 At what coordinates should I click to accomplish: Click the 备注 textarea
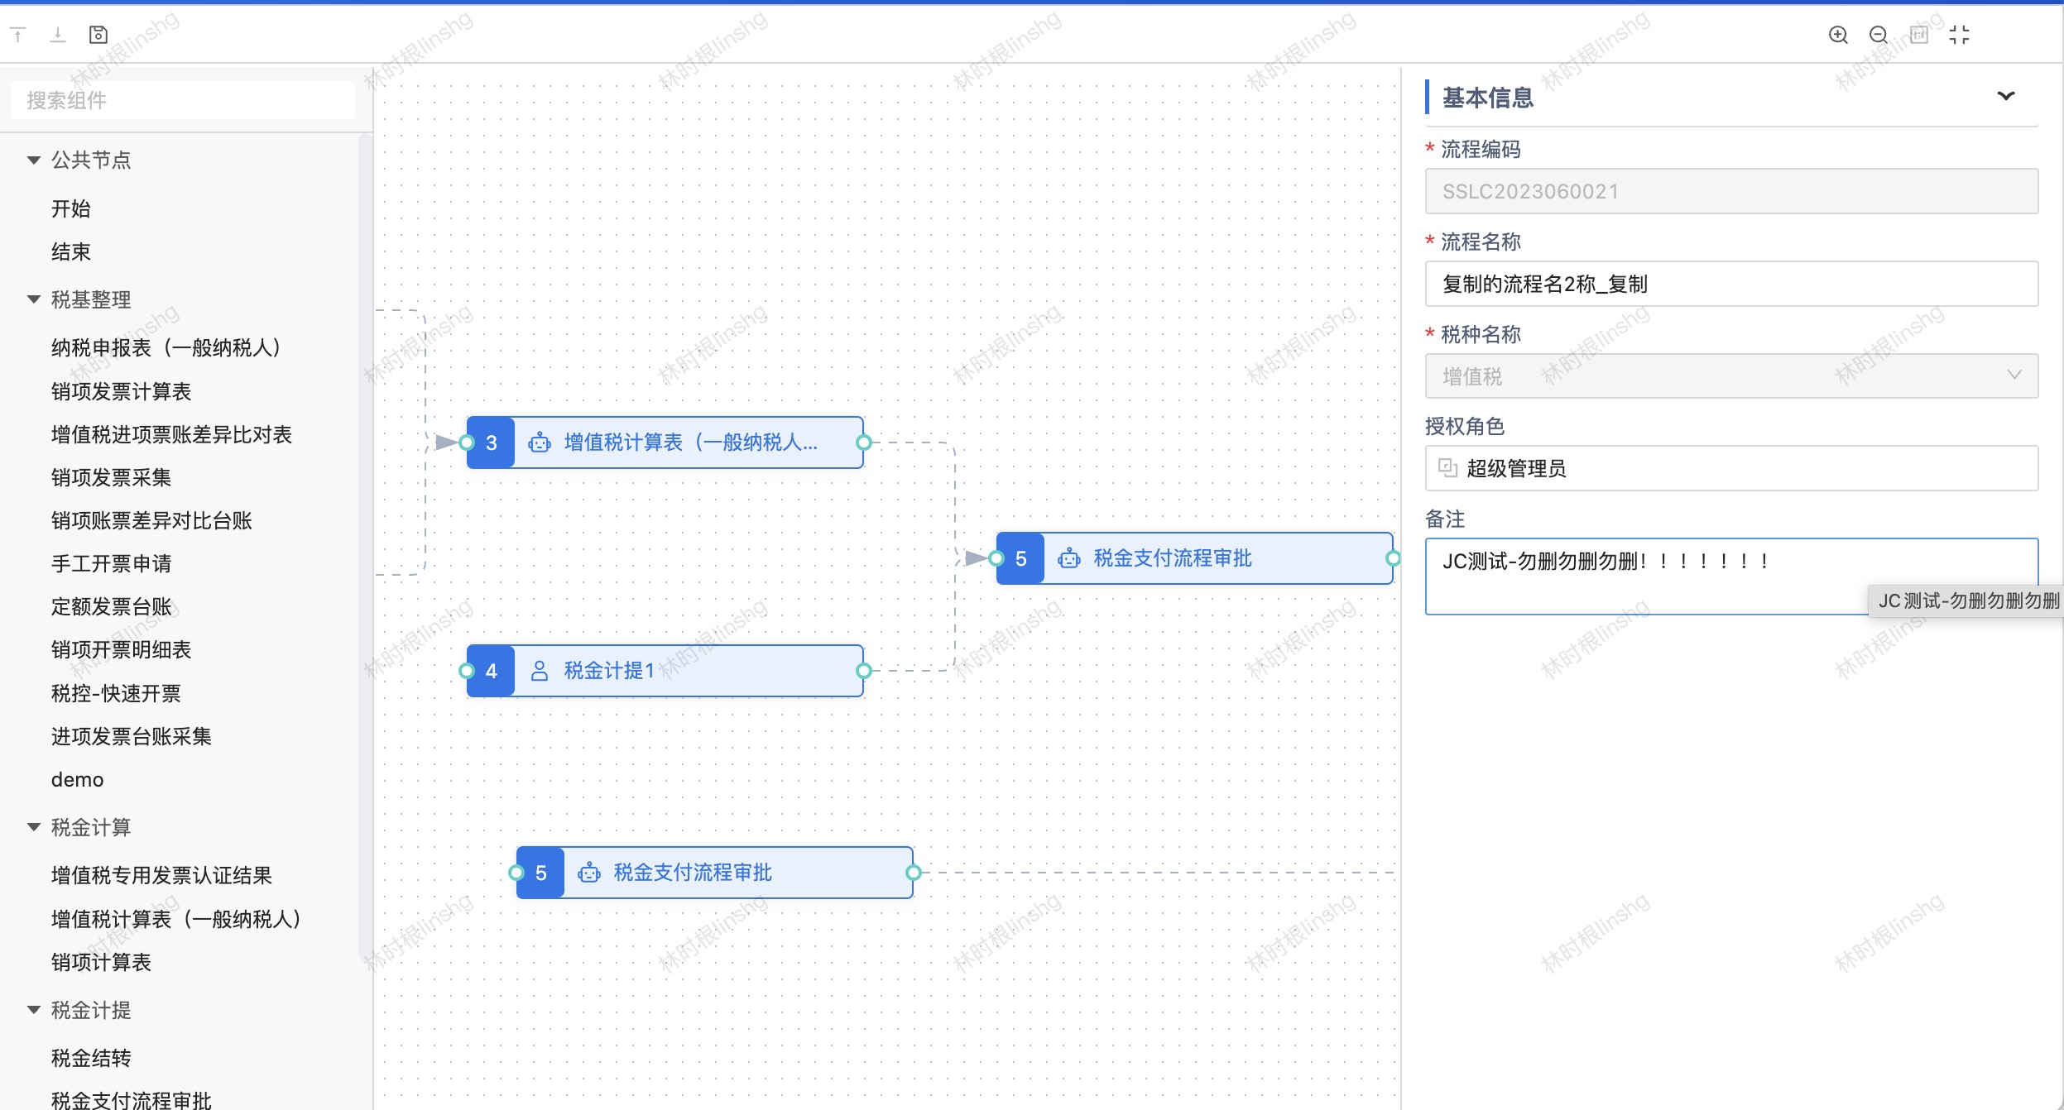pyautogui.click(x=1731, y=577)
